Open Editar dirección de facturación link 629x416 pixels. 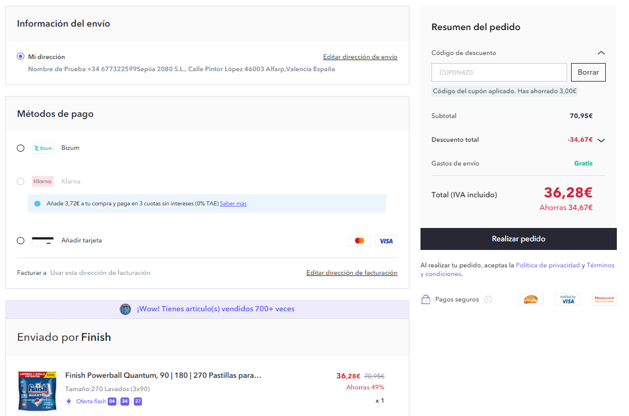click(352, 273)
